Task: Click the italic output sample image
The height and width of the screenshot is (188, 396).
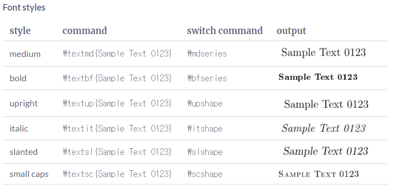Action: [324, 128]
